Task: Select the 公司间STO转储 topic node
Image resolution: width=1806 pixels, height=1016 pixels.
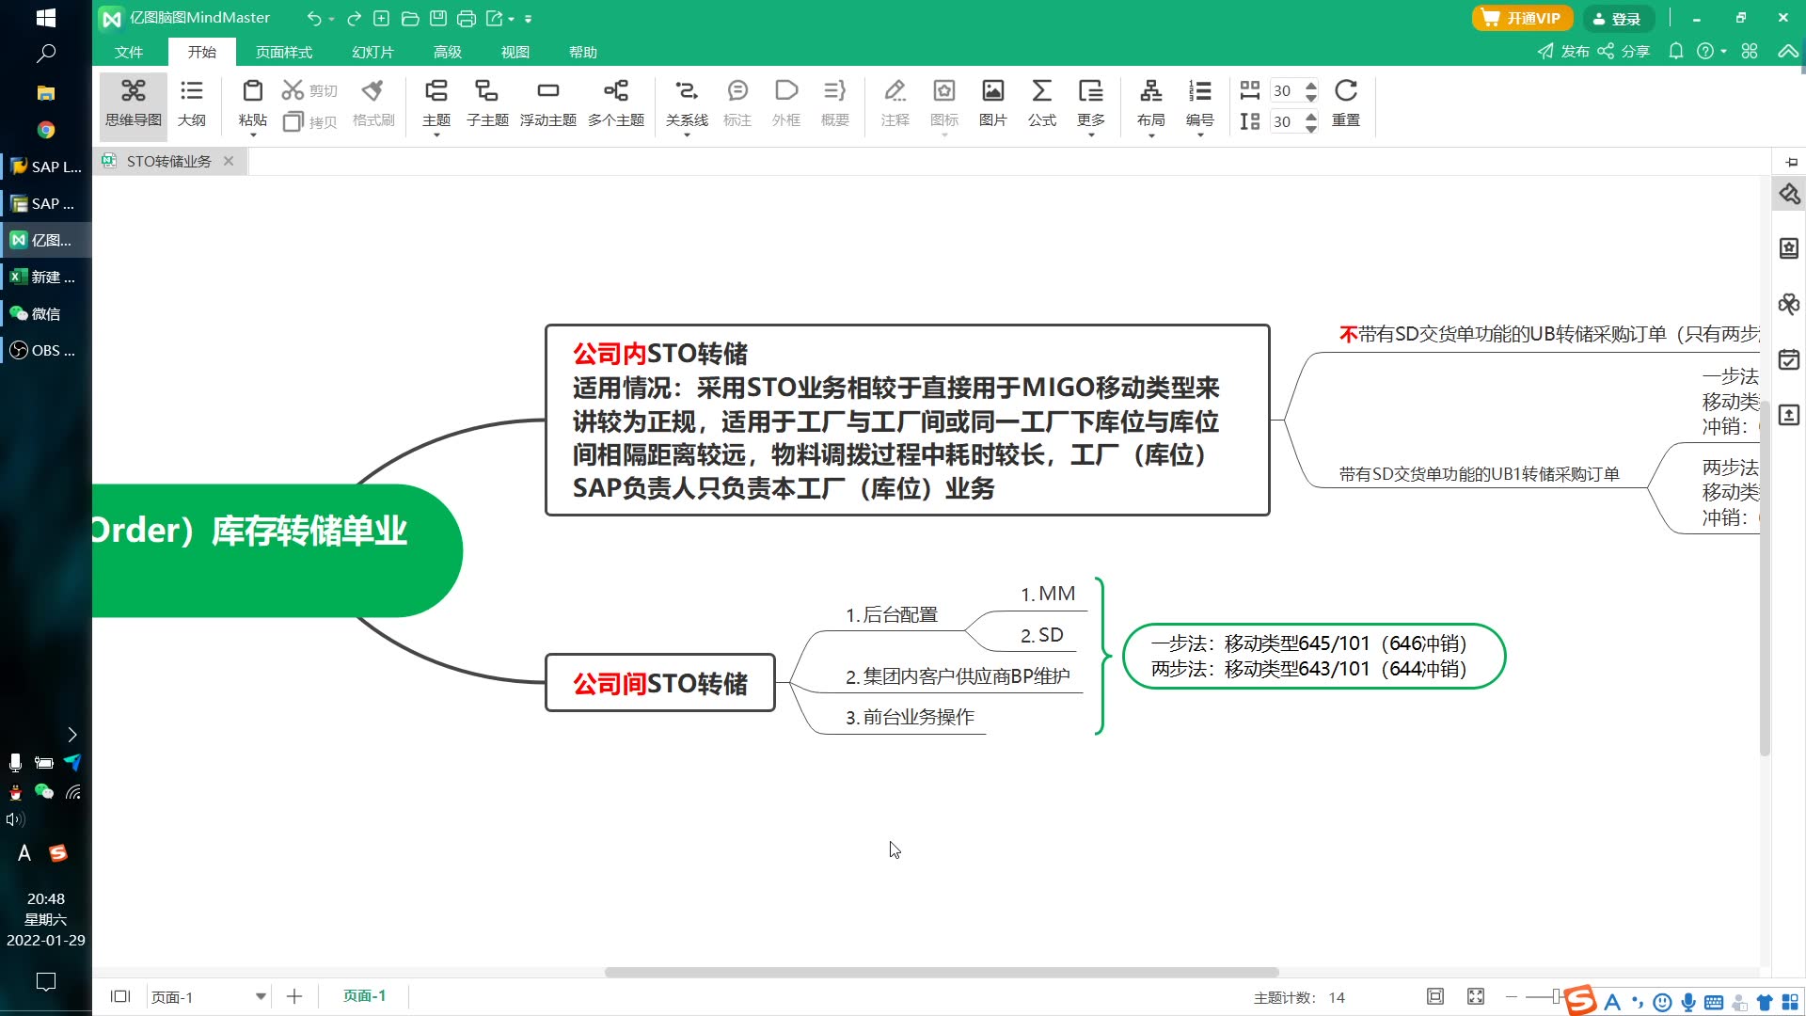Action: click(x=660, y=683)
